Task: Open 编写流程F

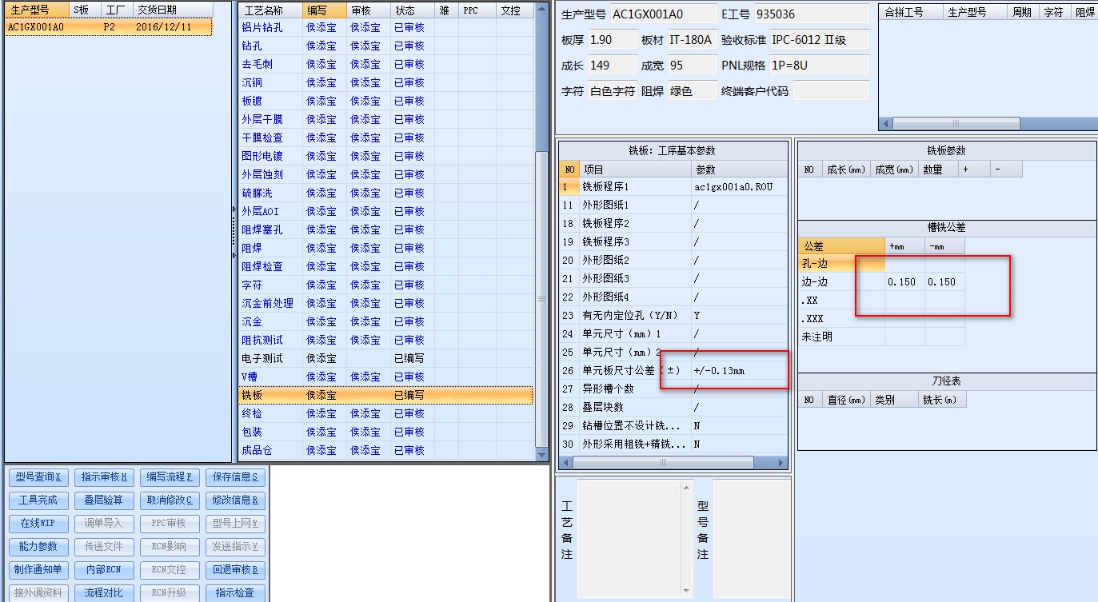Action: pos(170,477)
